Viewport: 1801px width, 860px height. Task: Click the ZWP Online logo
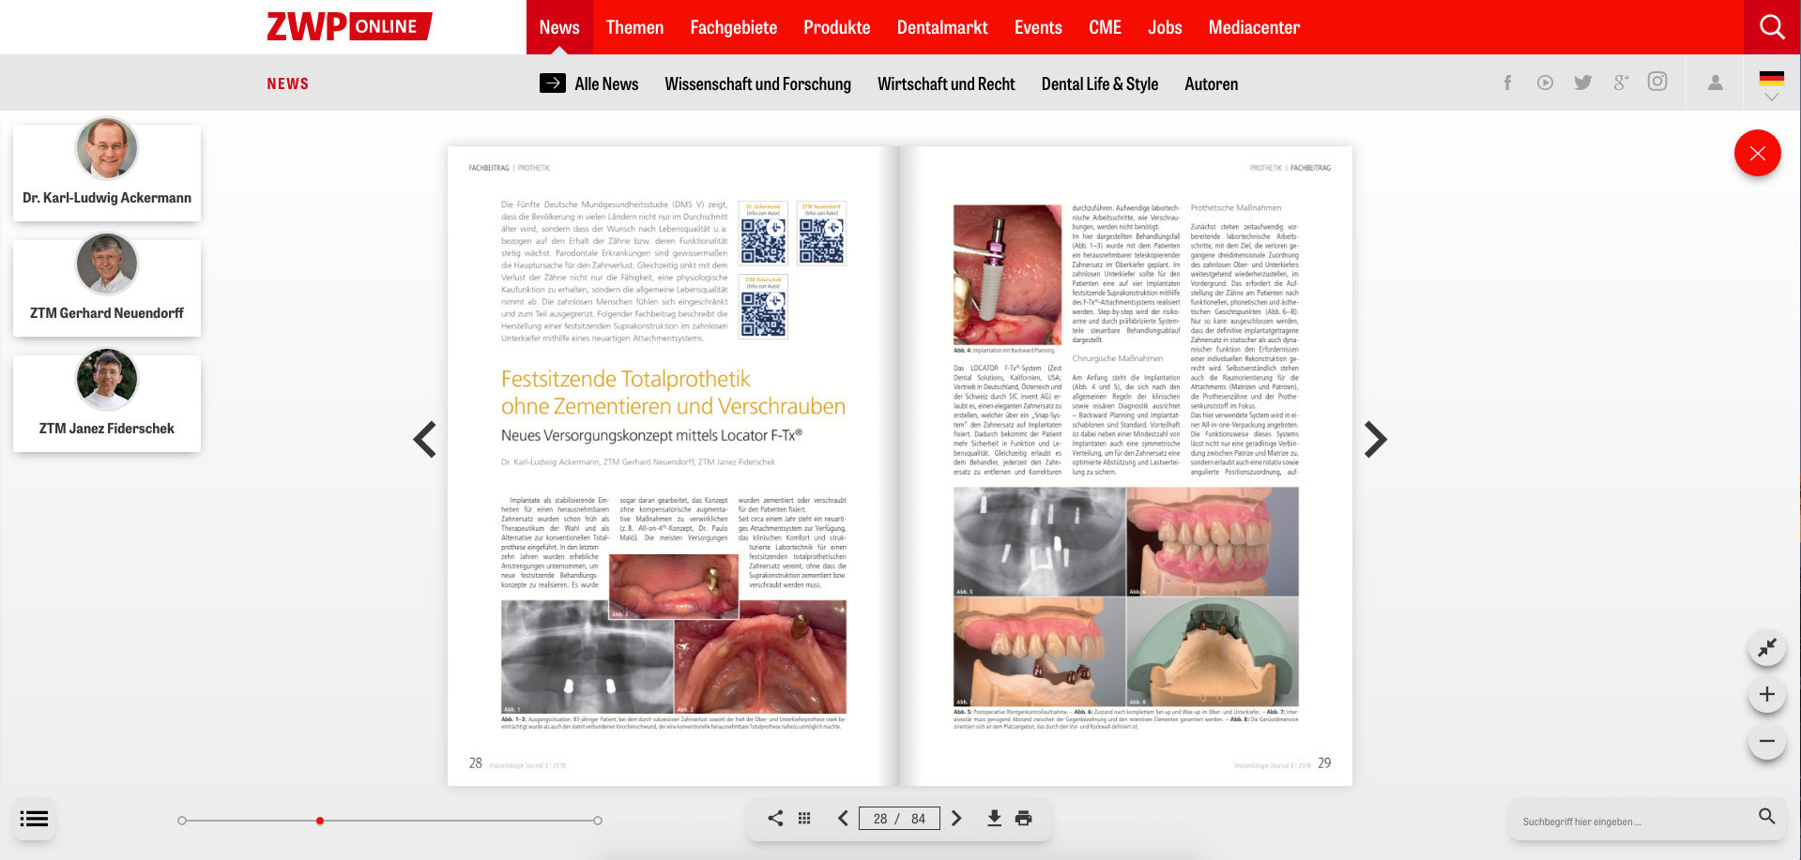pyautogui.click(x=349, y=26)
